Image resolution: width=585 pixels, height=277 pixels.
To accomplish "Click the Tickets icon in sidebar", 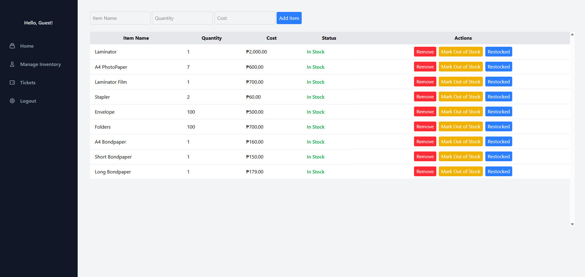I will pyautogui.click(x=12, y=82).
